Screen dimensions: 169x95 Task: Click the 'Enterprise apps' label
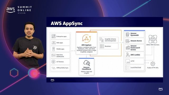click(62, 36)
